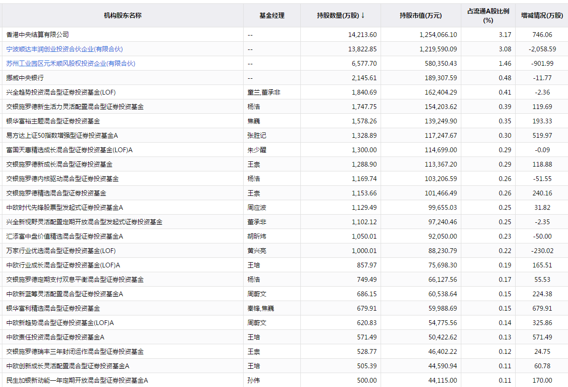
Task: Open 宁波顺达丰润创业投资合伙企业 link
Action: (65, 49)
